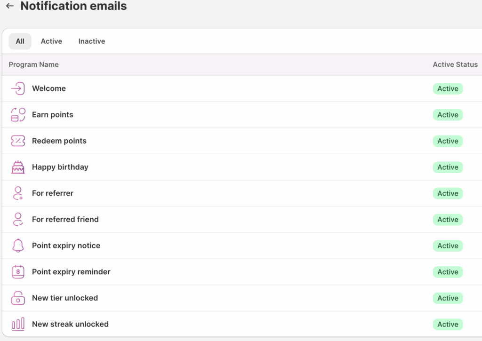Open the Welcome notification email
Image resolution: width=482 pixels, height=341 pixels.
pos(242,88)
